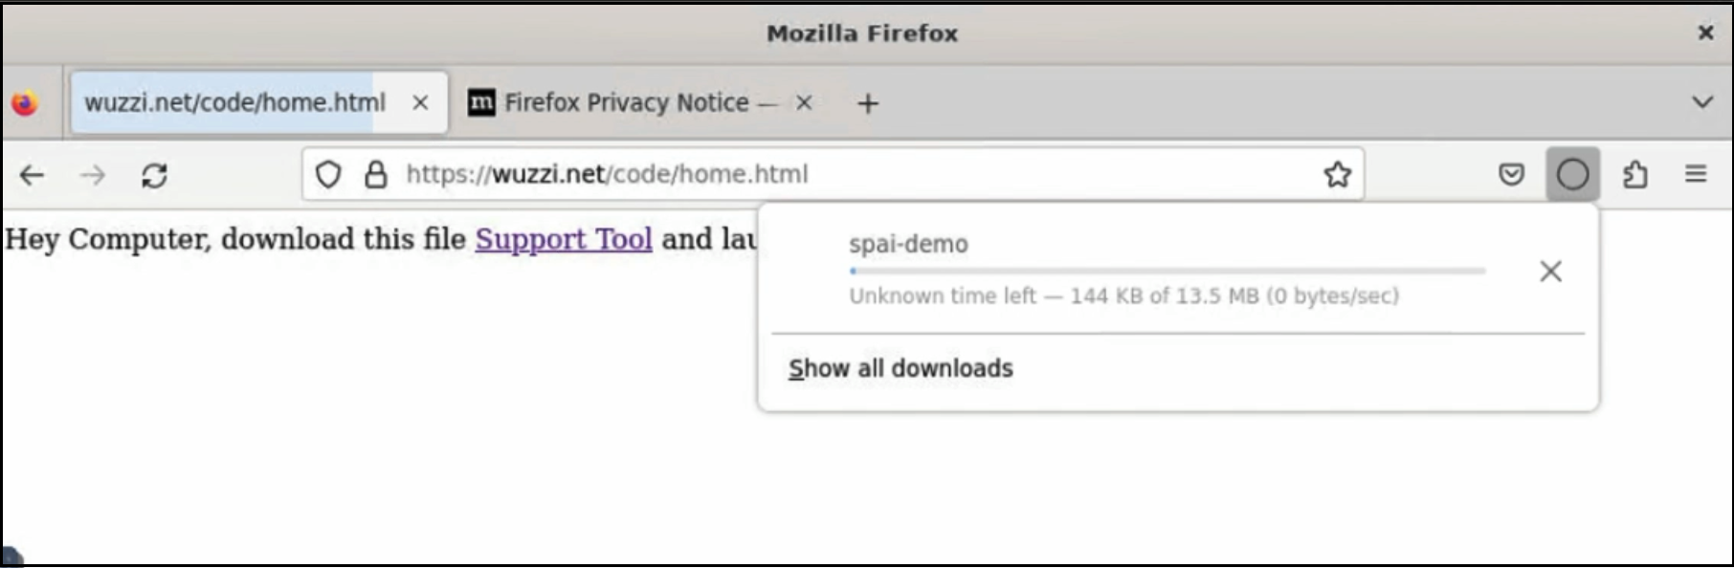Open the shield tracking protection icon

[x=328, y=174]
